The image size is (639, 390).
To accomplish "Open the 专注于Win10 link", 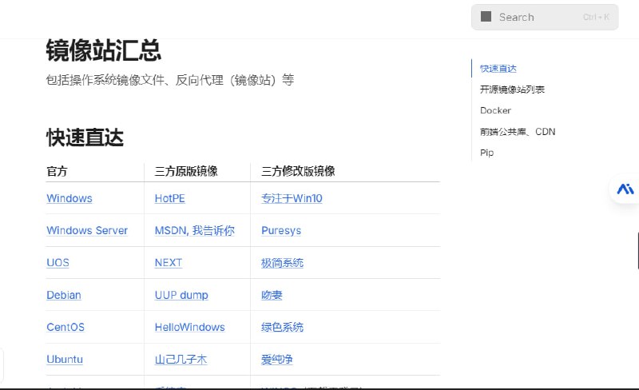I will (x=292, y=198).
